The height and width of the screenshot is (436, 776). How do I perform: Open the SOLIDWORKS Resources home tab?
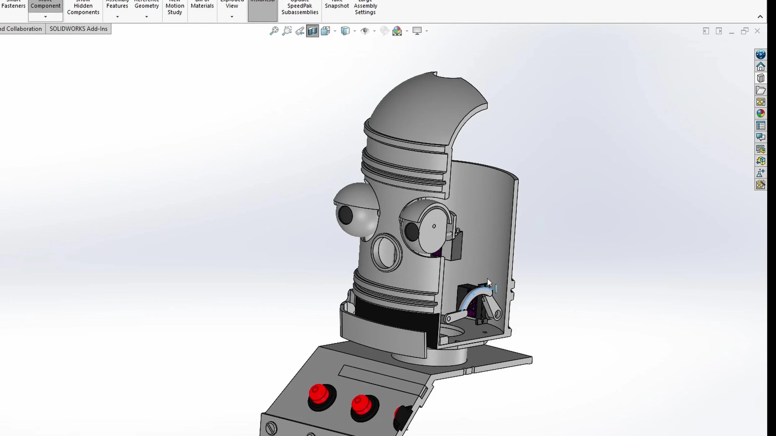(760, 66)
